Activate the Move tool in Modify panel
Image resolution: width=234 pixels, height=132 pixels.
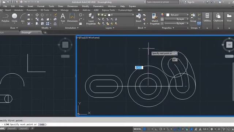[37, 15]
